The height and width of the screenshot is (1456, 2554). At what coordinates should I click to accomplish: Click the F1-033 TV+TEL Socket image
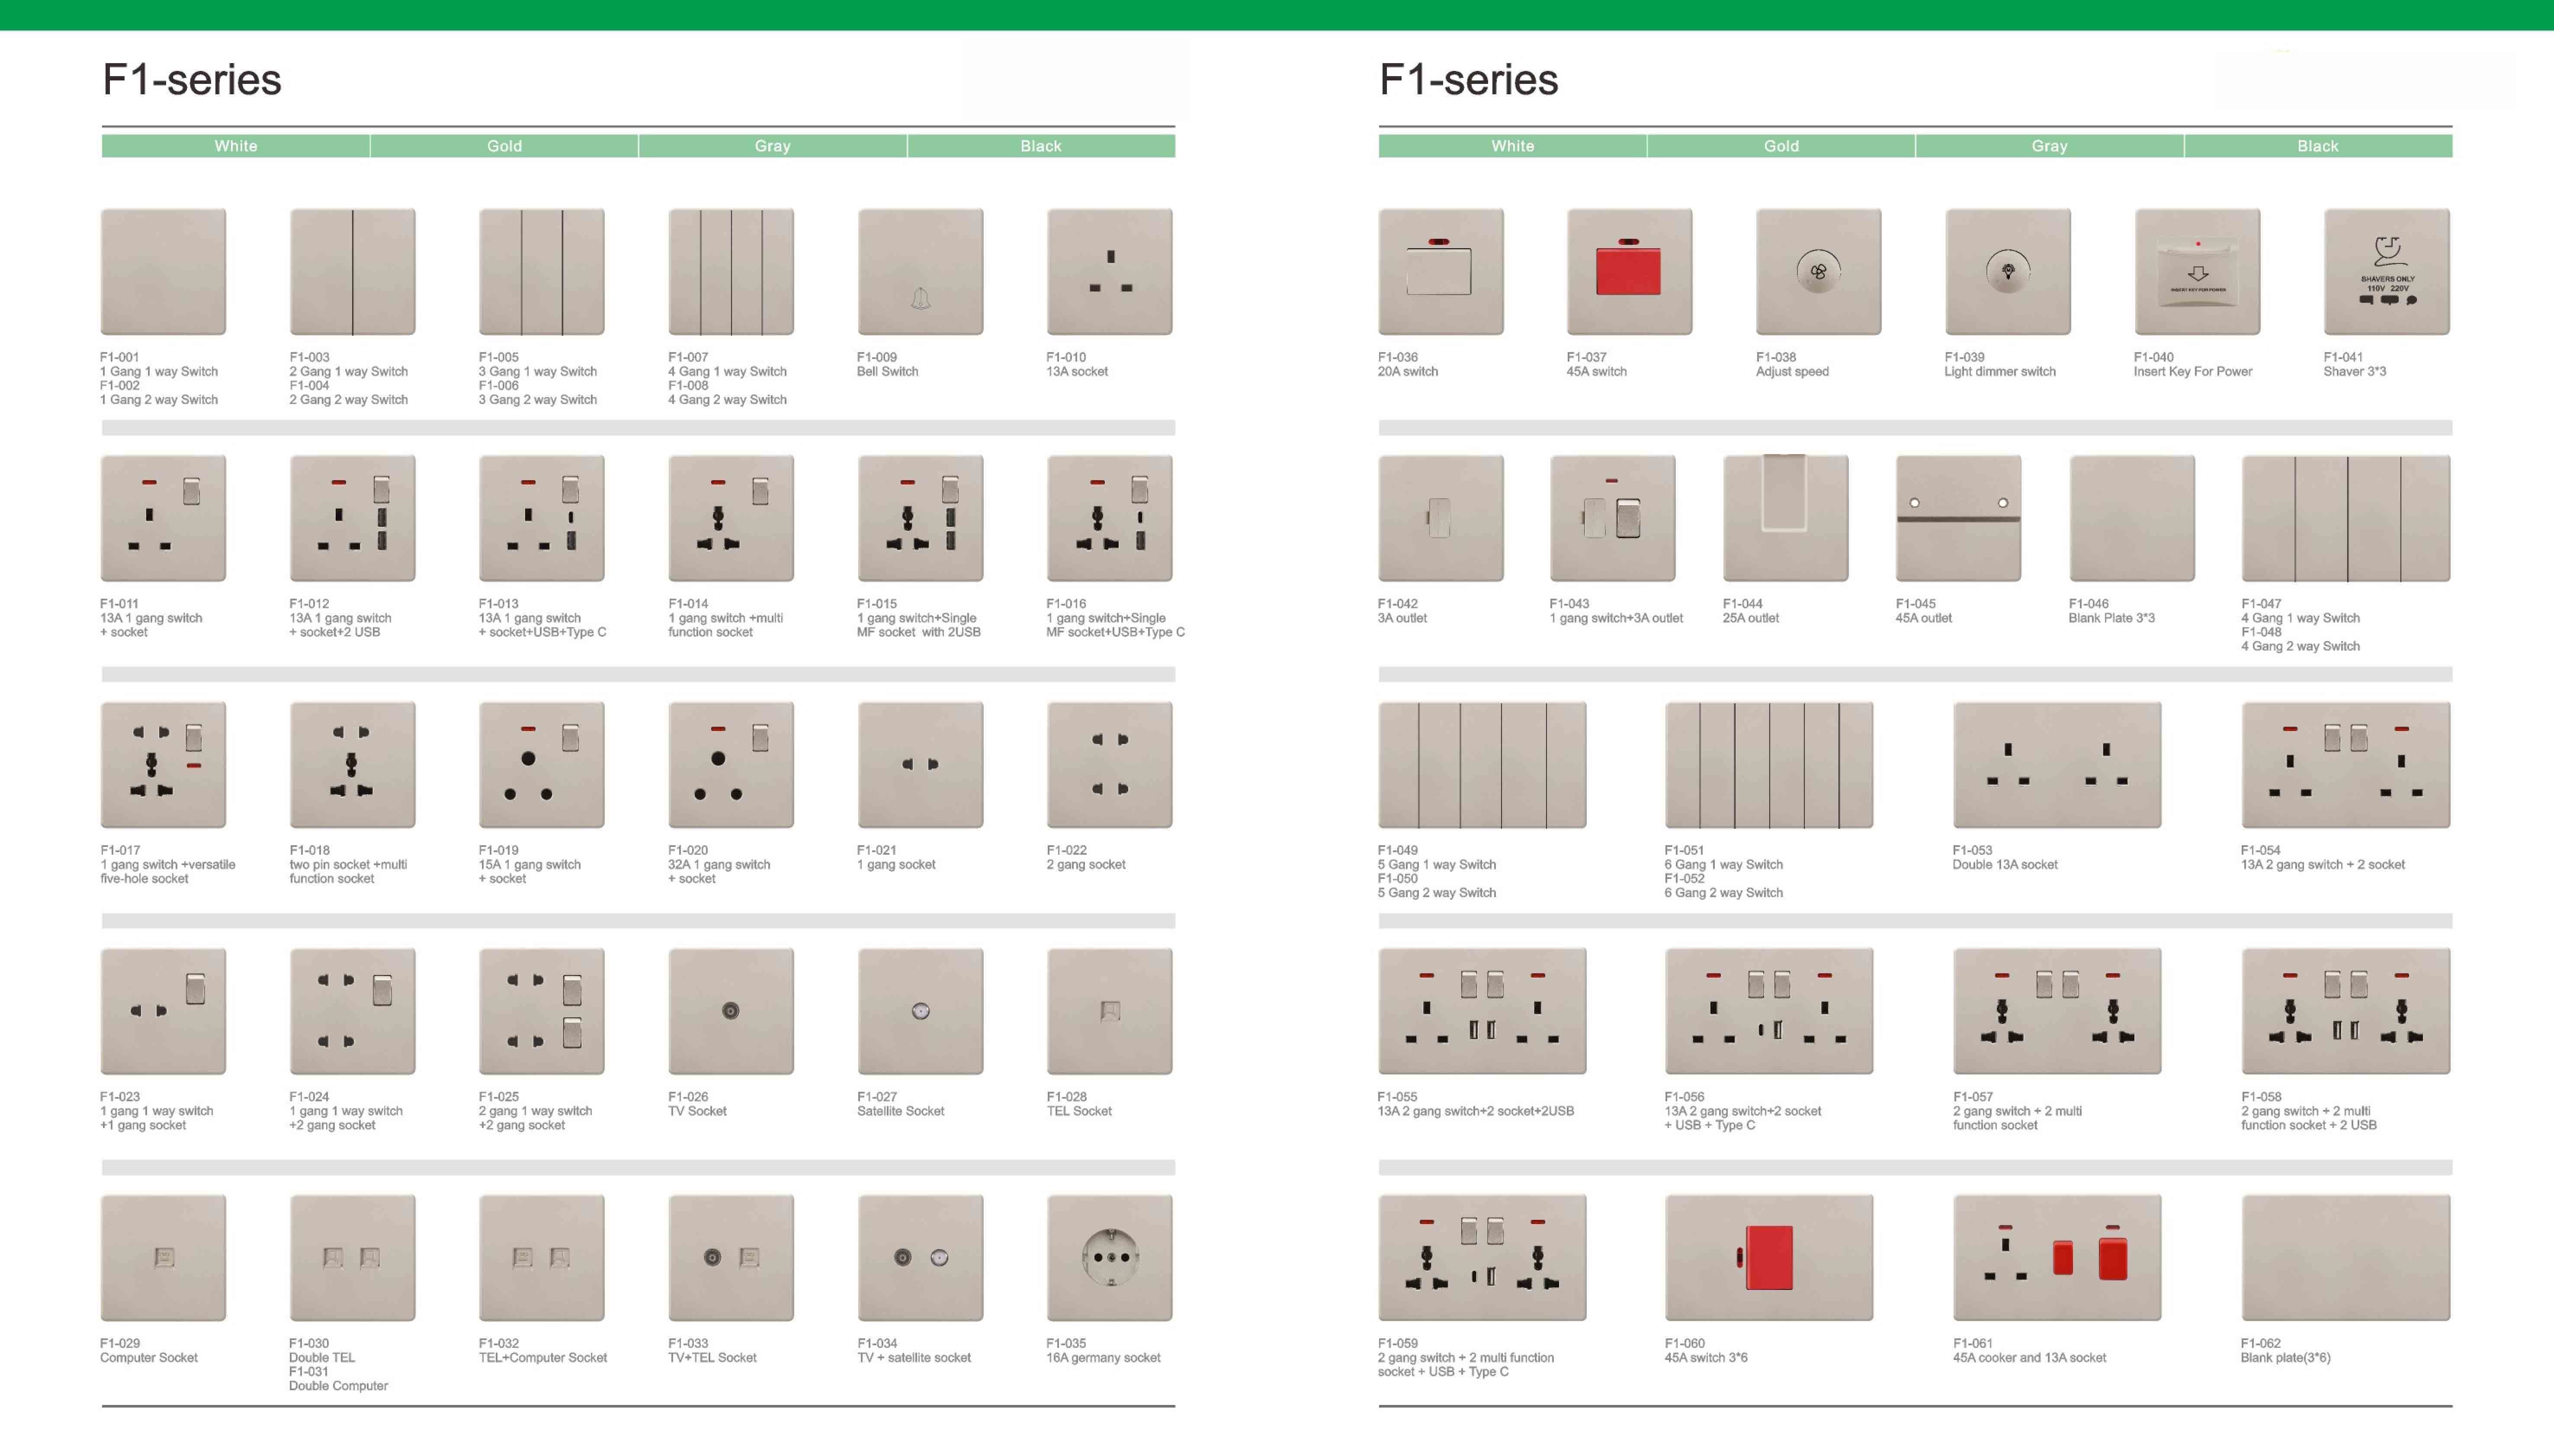click(731, 1257)
